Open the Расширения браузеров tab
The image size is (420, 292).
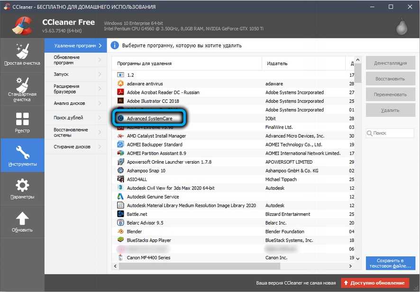(75, 89)
